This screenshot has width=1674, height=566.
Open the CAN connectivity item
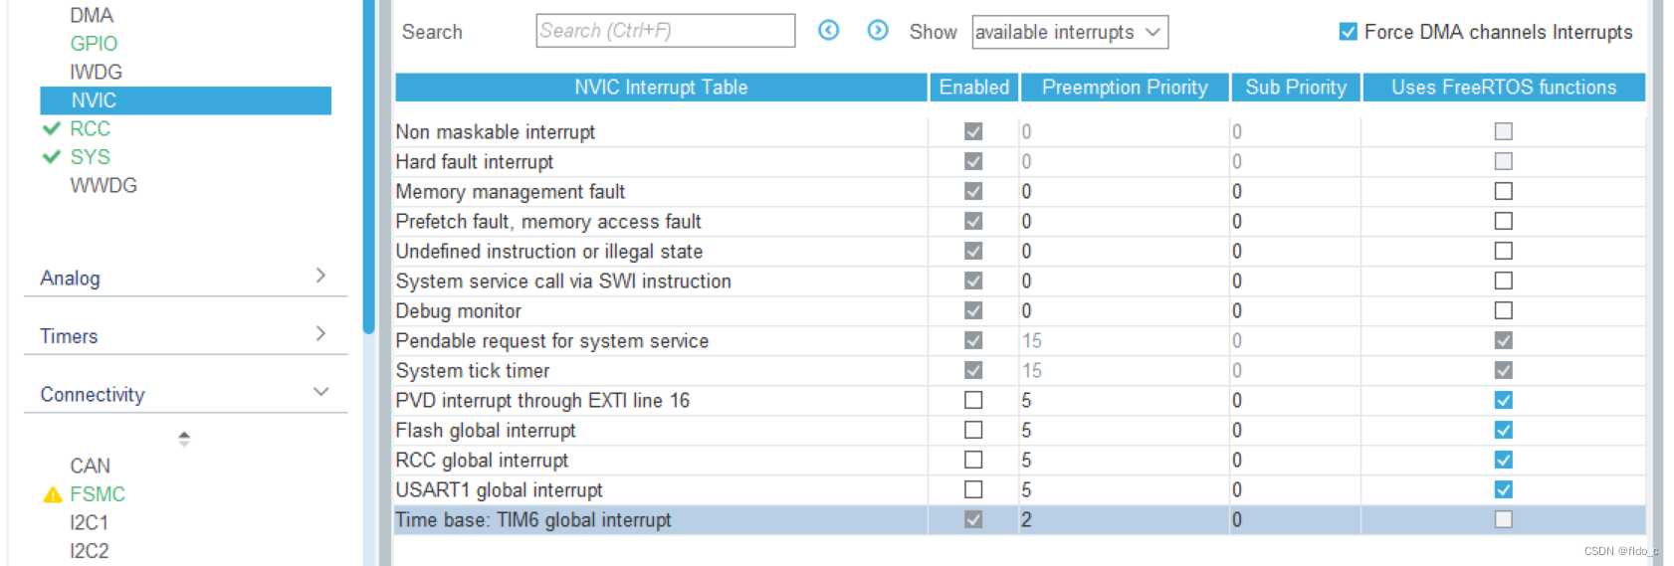click(90, 466)
